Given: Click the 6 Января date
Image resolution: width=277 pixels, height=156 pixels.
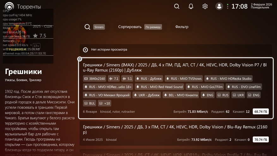Looking at the screenshot, I should tap(90, 112).
